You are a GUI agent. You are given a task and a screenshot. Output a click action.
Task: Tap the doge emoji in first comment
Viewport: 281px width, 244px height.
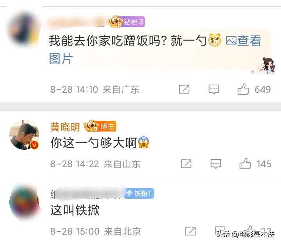215,40
